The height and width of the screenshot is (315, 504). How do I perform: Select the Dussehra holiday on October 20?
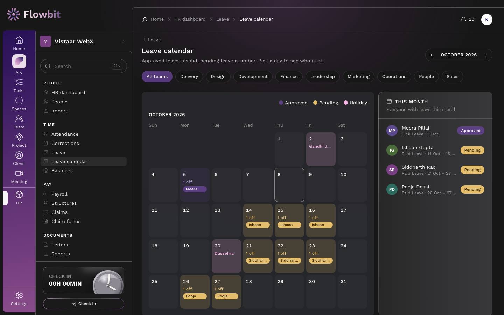[x=226, y=256]
